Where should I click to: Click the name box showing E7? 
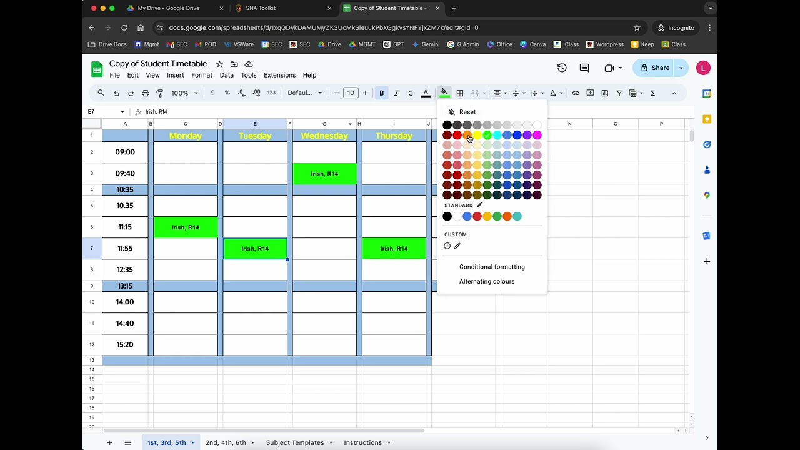(x=106, y=111)
